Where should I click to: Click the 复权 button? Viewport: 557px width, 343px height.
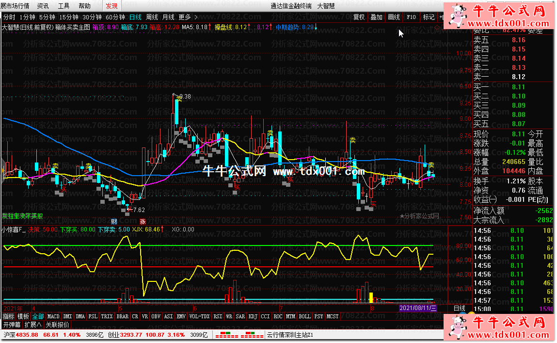tap(359, 17)
